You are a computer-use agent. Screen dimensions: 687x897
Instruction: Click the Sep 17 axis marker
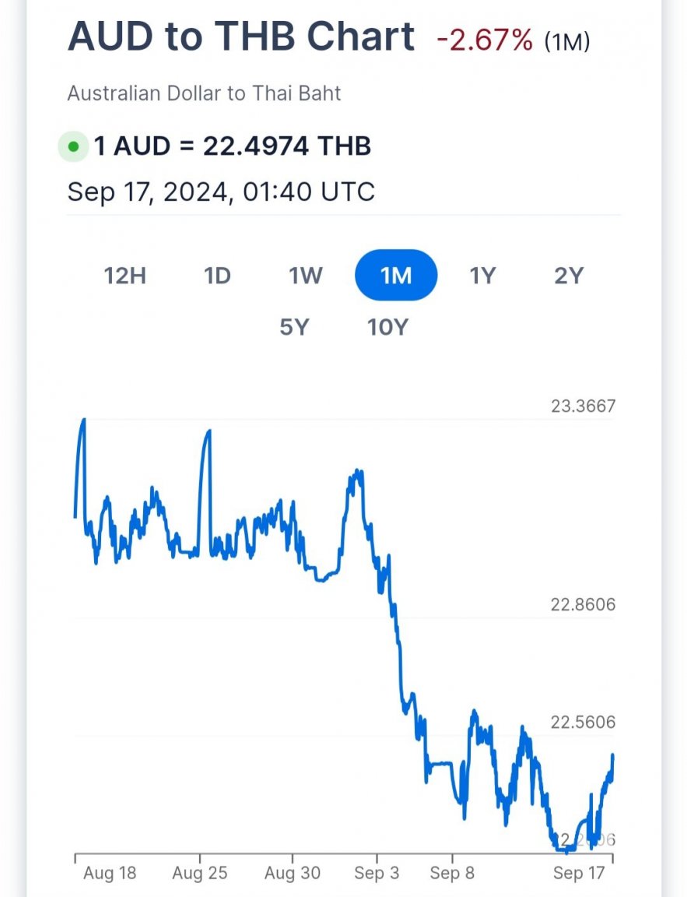pos(579,873)
